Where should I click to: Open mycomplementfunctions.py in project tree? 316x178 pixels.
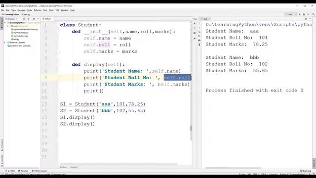(24, 29)
